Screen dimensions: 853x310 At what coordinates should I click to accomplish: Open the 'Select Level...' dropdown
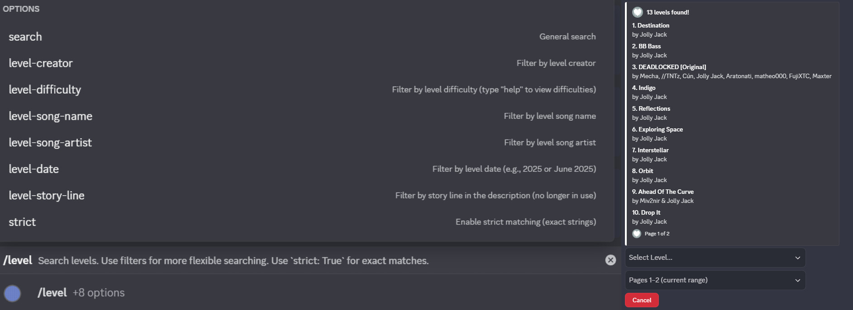click(x=714, y=258)
